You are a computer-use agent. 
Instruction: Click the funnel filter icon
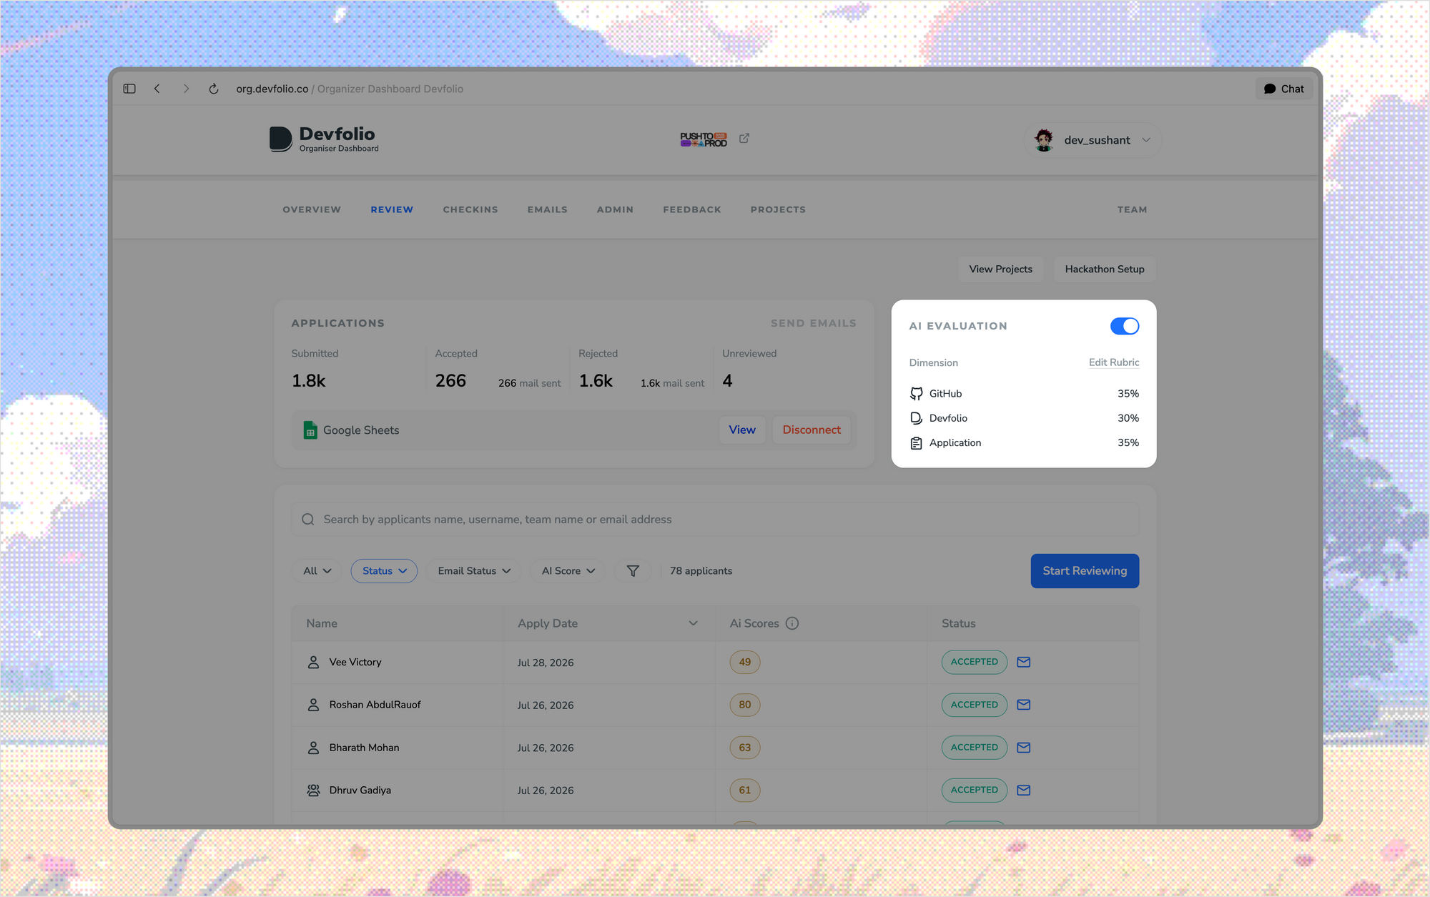click(633, 571)
